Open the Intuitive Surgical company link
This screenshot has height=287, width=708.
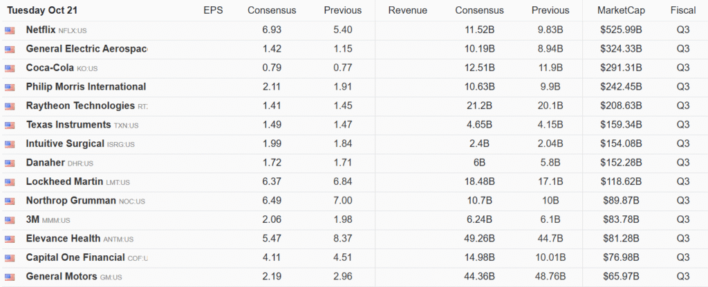click(66, 143)
